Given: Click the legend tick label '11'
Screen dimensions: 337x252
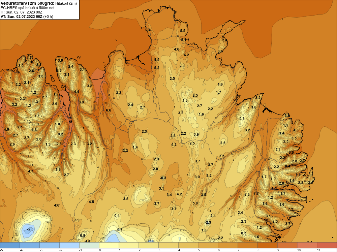Looking at the screenshot, I should [x=318, y=250].
